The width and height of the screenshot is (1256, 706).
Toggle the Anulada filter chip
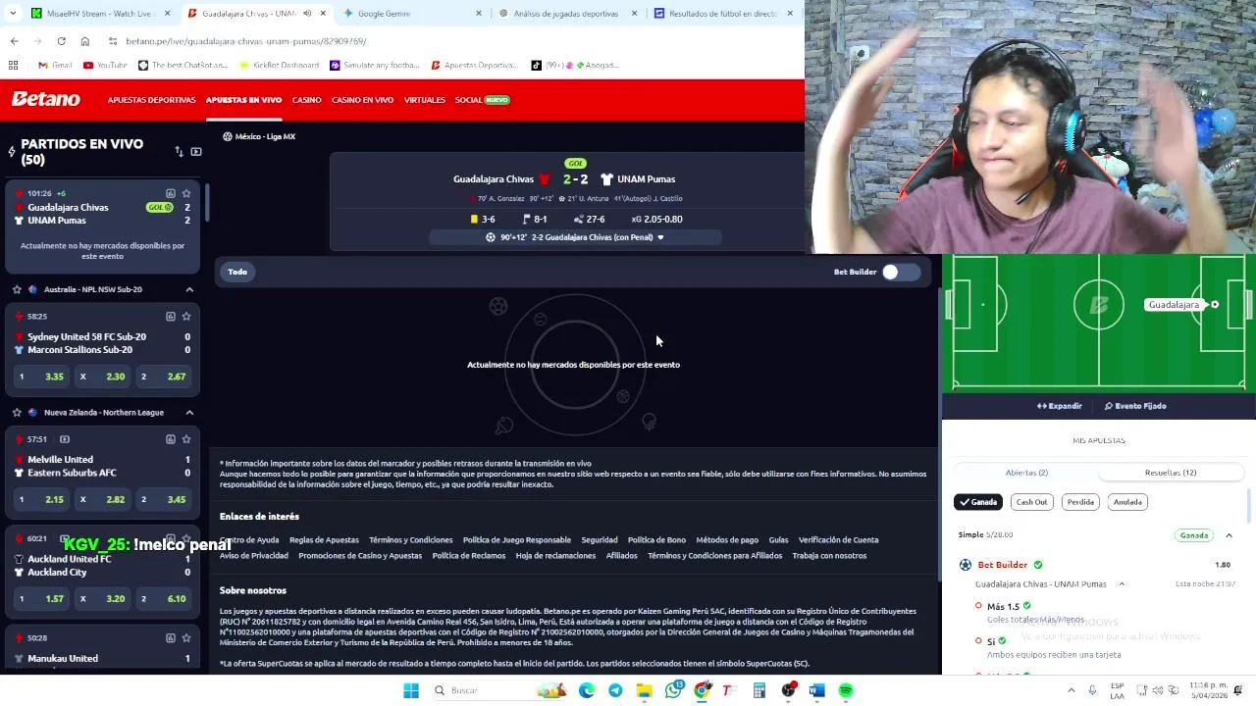coord(1127,502)
